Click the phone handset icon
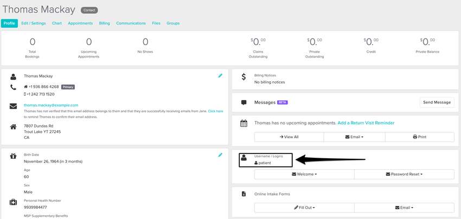The image size is (461, 219). tap(13, 87)
